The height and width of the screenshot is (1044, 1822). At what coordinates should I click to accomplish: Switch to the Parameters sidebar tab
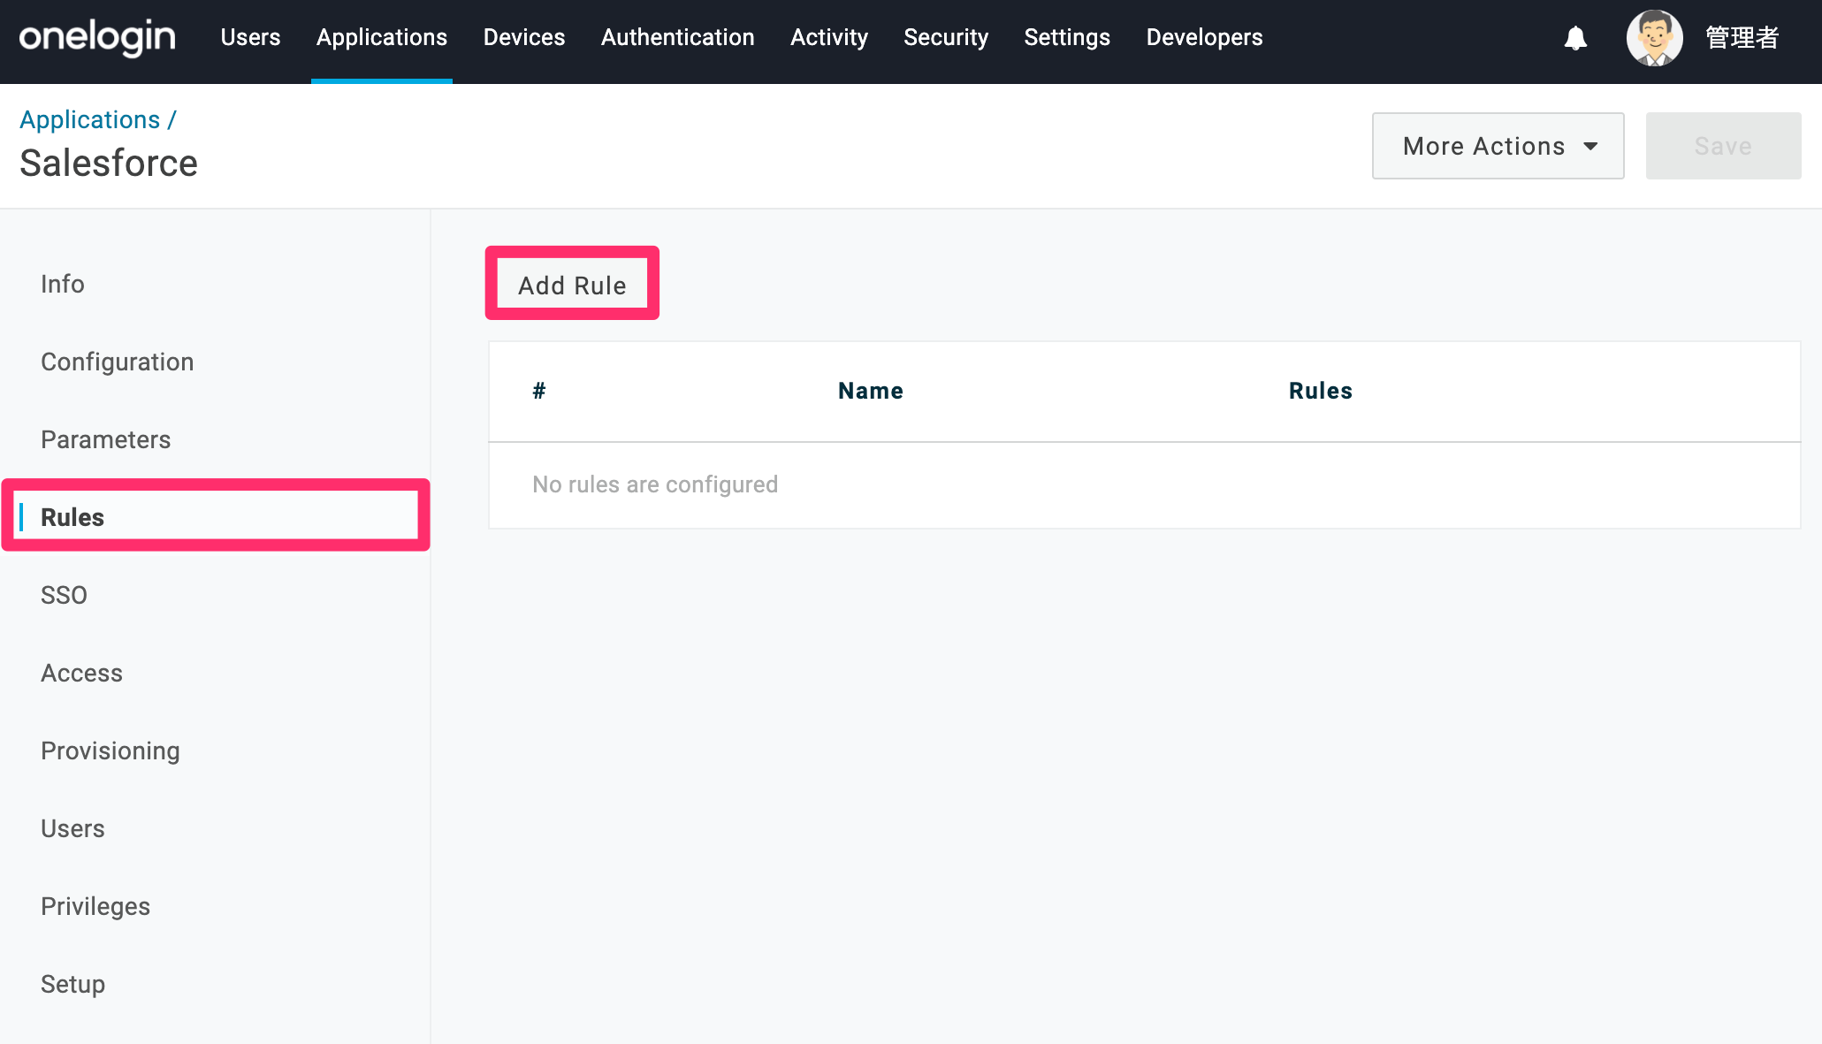click(x=106, y=439)
